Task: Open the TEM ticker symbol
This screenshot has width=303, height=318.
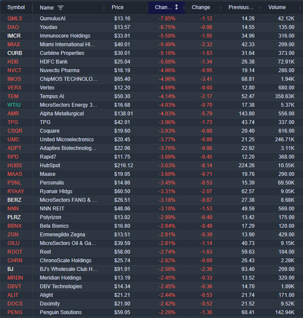Action: click(13, 96)
